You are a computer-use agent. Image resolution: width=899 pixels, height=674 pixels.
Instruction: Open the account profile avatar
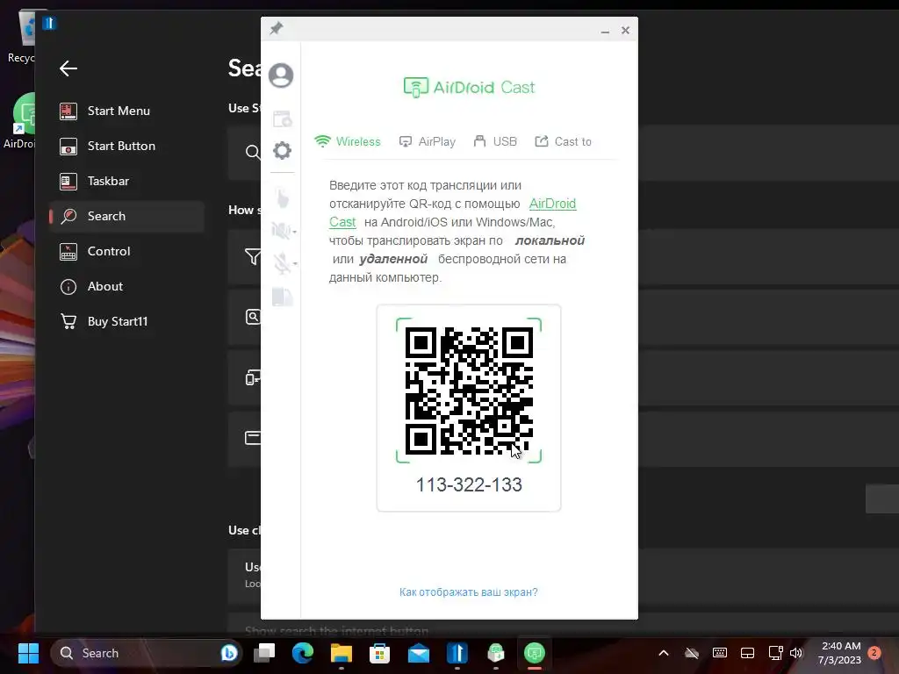(281, 75)
